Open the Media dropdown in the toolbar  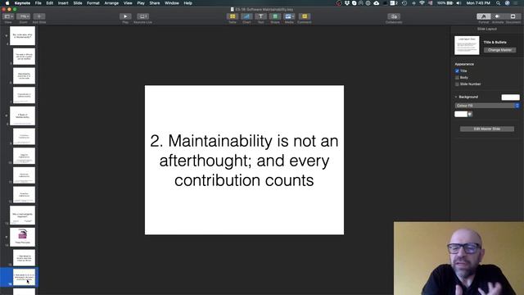[289, 16]
